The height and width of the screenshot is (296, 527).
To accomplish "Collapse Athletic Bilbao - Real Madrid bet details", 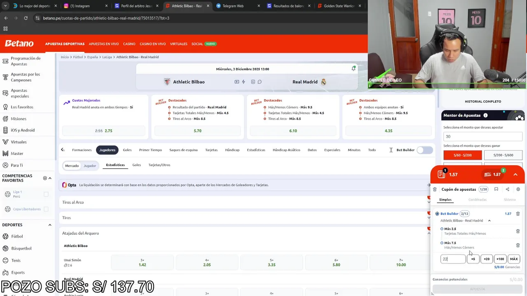I will coord(489,221).
